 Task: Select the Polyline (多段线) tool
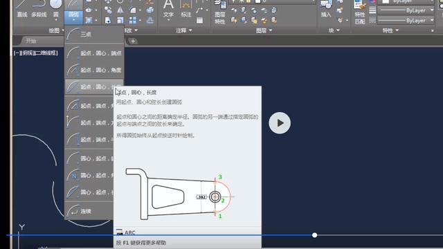click(39, 8)
